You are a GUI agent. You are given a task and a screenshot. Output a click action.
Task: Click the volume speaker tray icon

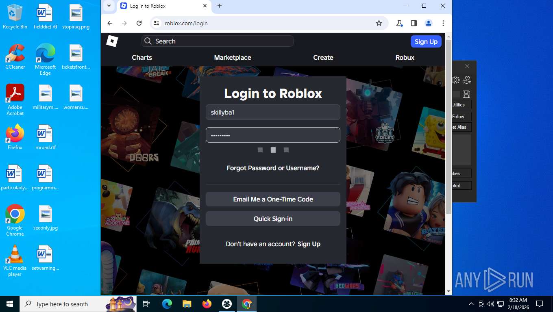click(x=490, y=304)
